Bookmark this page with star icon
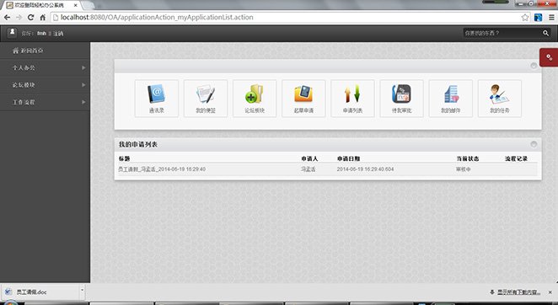The image size is (558, 305). [x=525, y=18]
